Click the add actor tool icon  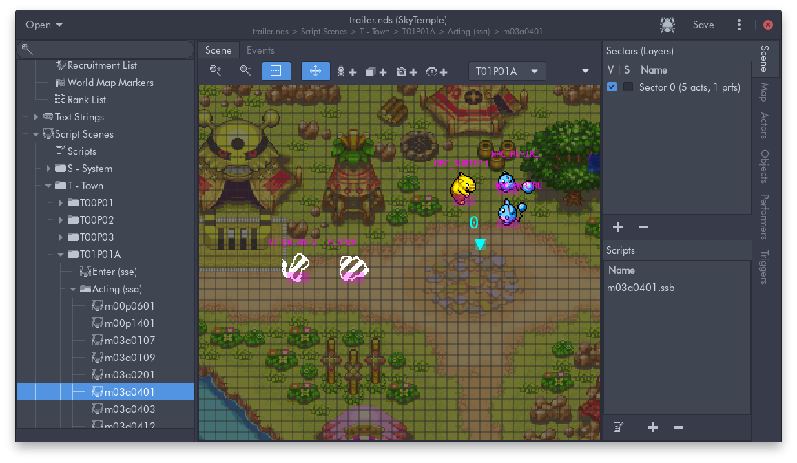point(346,72)
